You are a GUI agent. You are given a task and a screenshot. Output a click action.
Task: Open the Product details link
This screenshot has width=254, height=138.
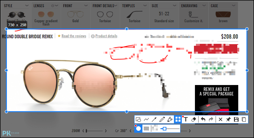(106, 36)
